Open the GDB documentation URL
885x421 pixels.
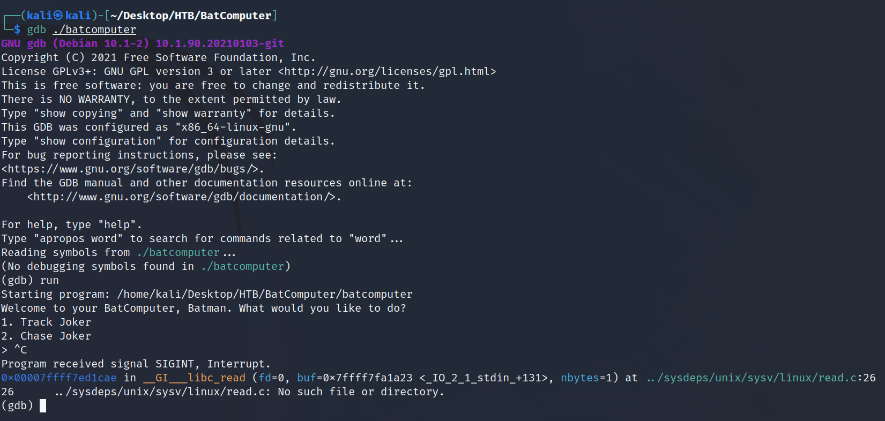pyautogui.click(x=184, y=197)
